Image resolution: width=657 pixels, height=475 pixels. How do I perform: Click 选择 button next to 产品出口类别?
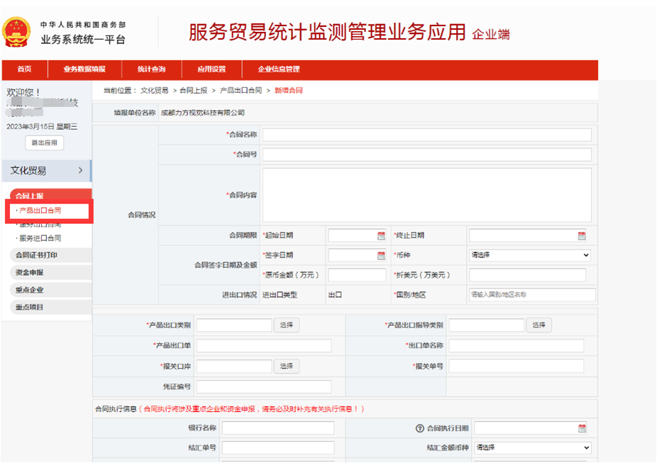287,325
